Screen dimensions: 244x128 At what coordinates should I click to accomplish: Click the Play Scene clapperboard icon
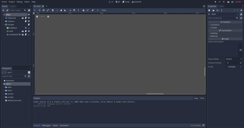coord(228,2)
